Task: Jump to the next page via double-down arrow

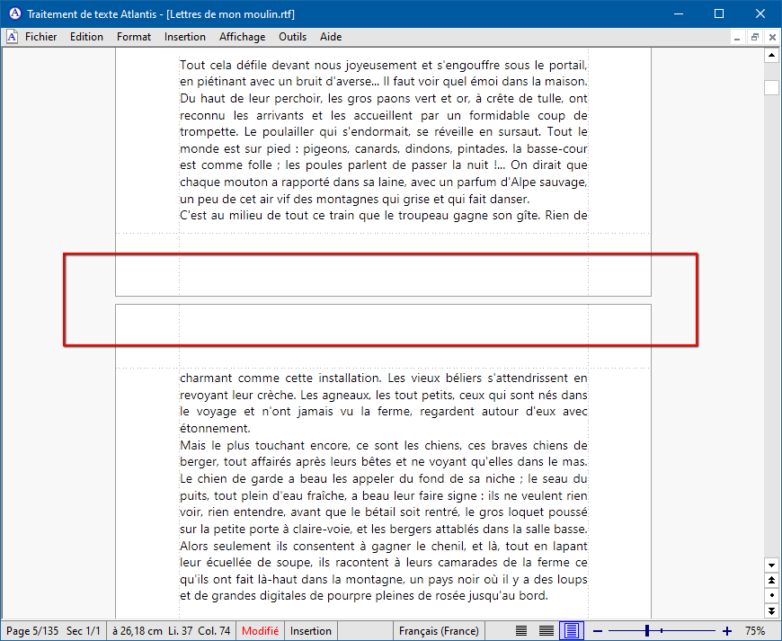Action: pos(771,610)
